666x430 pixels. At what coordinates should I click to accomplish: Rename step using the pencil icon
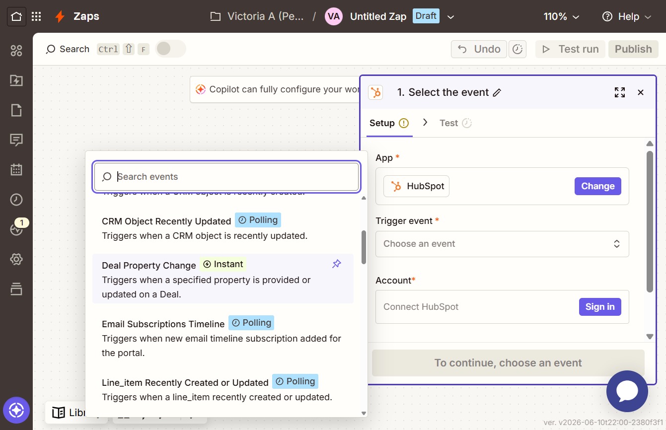click(x=497, y=92)
